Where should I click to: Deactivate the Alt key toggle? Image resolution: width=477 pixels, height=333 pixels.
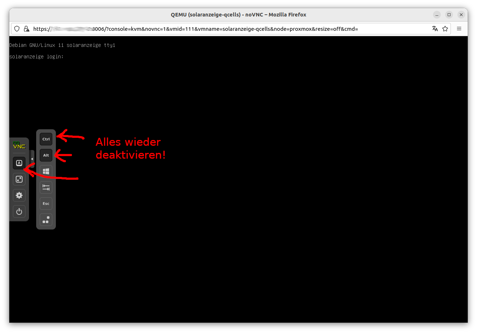tap(46, 155)
